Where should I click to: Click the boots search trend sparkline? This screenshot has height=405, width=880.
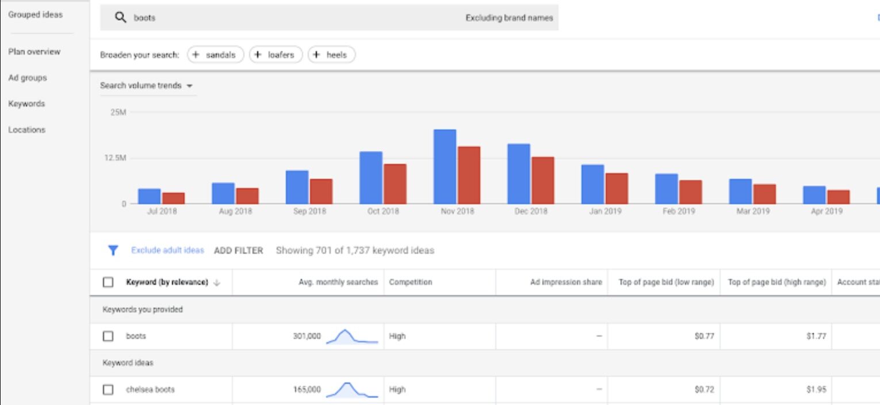(351, 337)
